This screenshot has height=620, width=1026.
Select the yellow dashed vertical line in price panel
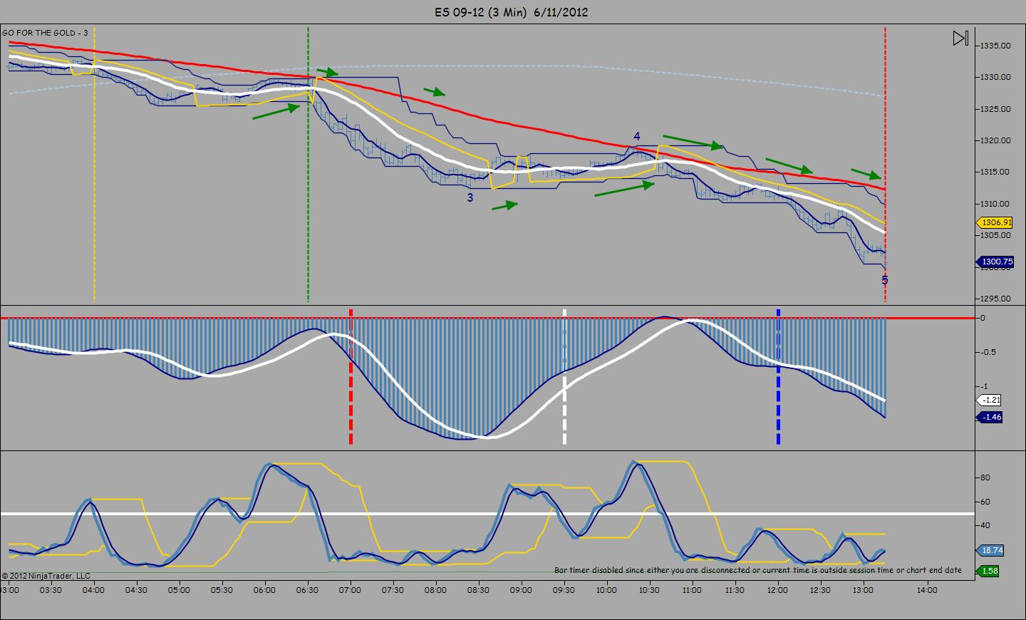coord(94,165)
